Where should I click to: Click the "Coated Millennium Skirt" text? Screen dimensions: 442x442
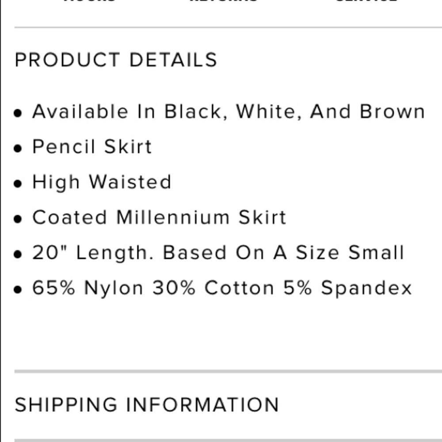(159, 217)
